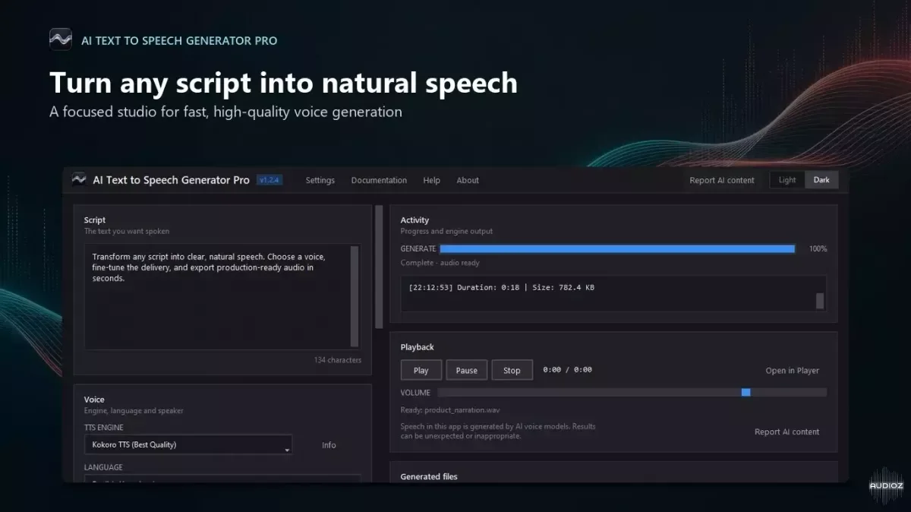The width and height of the screenshot is (911, 512).
Task: Click the version v1.2.4 badge
Action: 270,180
